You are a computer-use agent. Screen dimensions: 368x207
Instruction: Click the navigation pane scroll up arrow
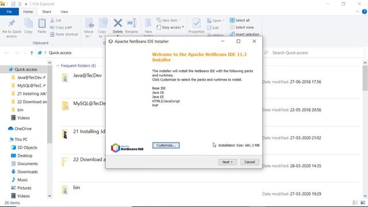coord(49,63)
